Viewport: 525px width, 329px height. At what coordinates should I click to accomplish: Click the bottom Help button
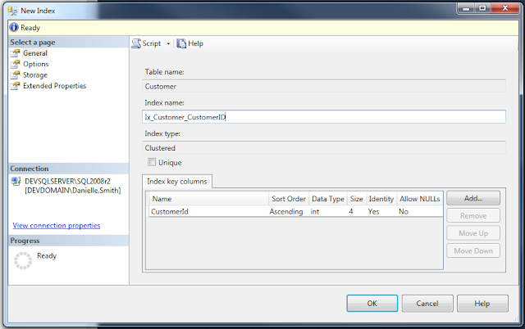[x=482, y=304]
